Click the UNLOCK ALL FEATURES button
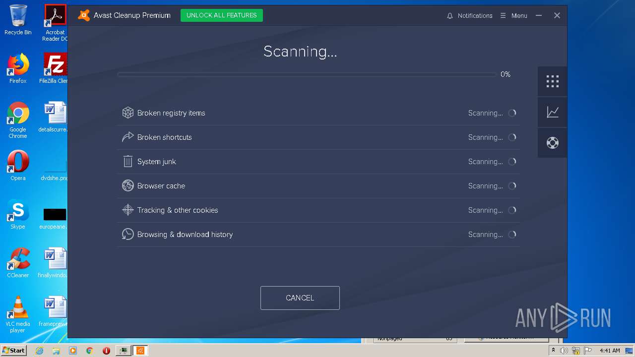 pos(222,15)
